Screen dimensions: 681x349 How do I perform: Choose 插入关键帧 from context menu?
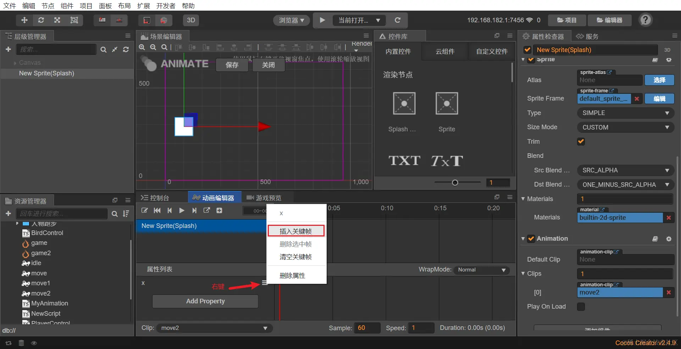[x=296, y=231]
